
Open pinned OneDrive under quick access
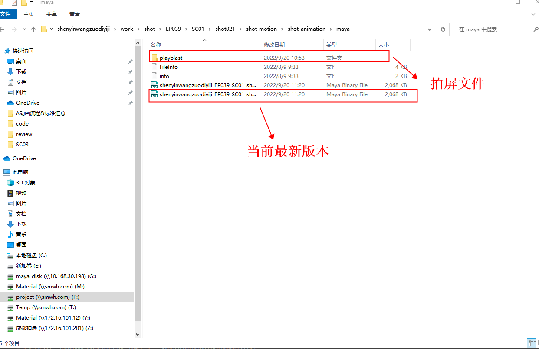28,103
